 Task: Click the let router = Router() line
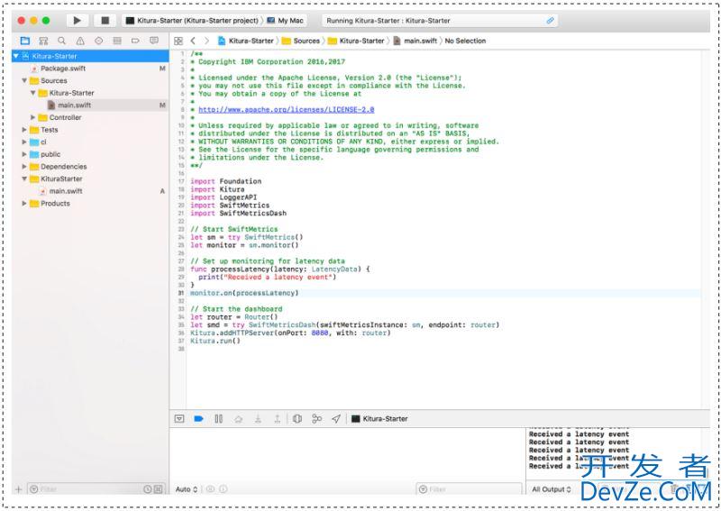(234, 317)
